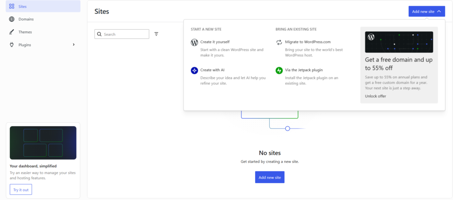Click the blue AI sparkle icon

coord(194,70)
